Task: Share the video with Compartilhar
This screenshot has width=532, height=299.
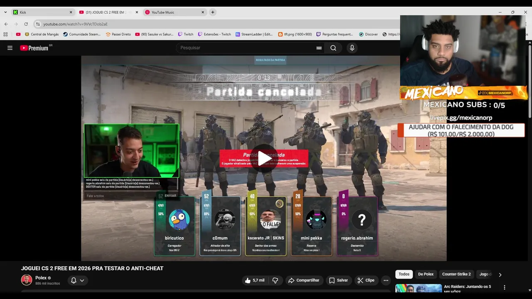Action: coord(304,280)
